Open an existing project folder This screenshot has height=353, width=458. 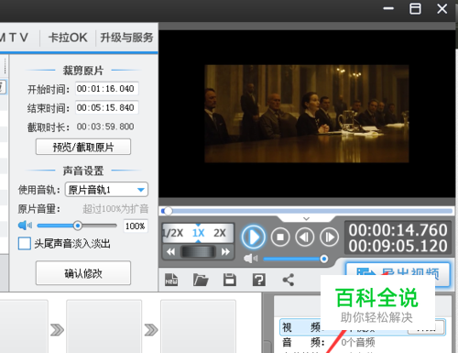coord(201,280)
